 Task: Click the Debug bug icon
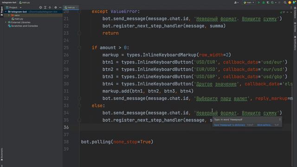click(264, 2)
